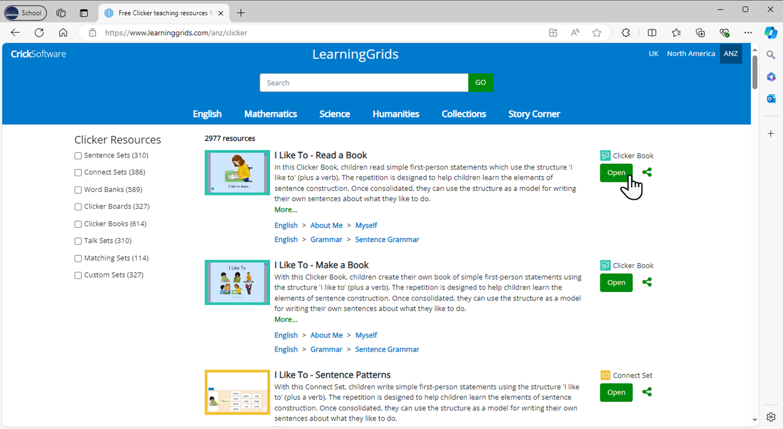
Task: Check Custom Sets (327) filter
Action: [x=78, y=275]
